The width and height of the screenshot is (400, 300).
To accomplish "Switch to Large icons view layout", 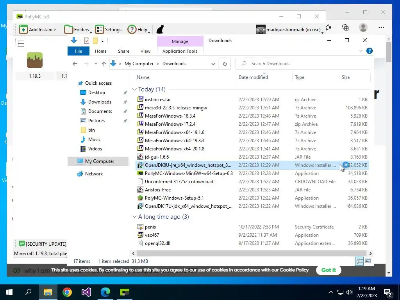I will (x=368, y=261).
